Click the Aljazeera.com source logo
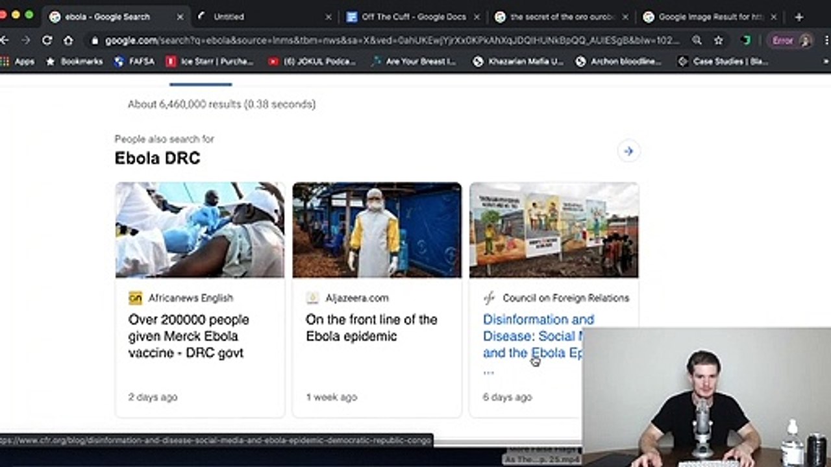The width and height of the screenshot is (831, 467). point(312,298)
